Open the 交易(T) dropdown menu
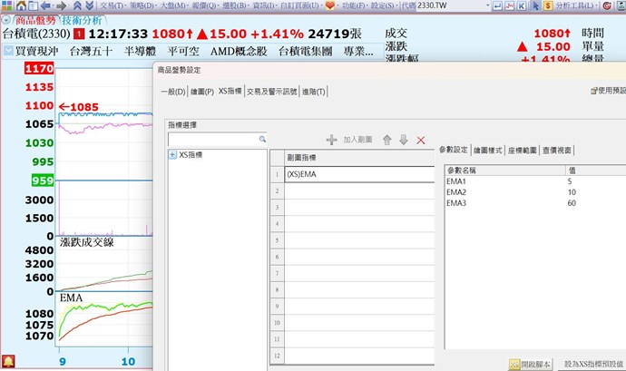The height and width of the screenshot is (371, 626). 112,5
